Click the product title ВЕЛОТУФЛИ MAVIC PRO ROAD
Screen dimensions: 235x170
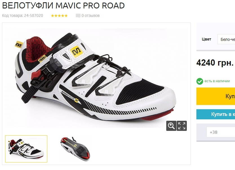pos(63,6)
